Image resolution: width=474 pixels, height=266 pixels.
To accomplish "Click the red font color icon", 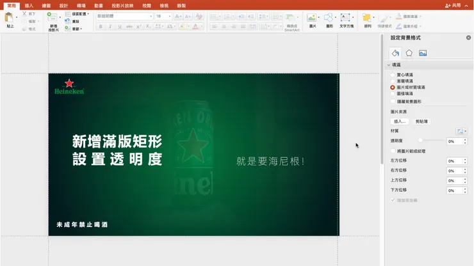I will click(x=195, y=27).
